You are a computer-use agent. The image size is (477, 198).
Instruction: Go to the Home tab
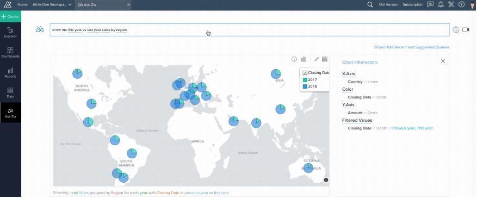(22, 4)
